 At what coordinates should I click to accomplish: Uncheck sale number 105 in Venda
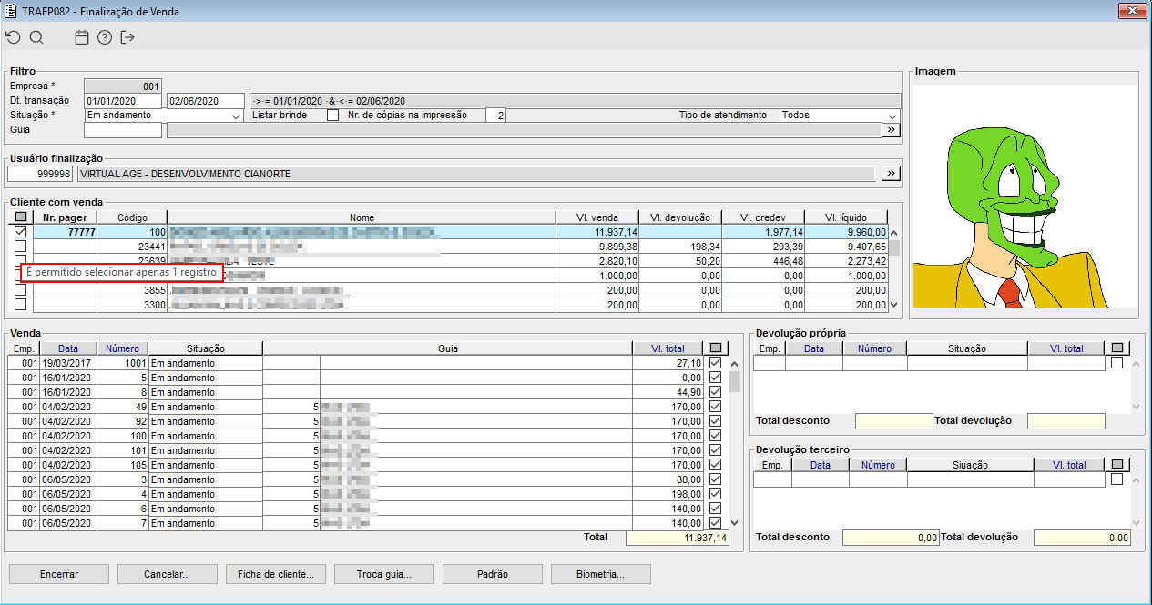click(x=716, y=465)
